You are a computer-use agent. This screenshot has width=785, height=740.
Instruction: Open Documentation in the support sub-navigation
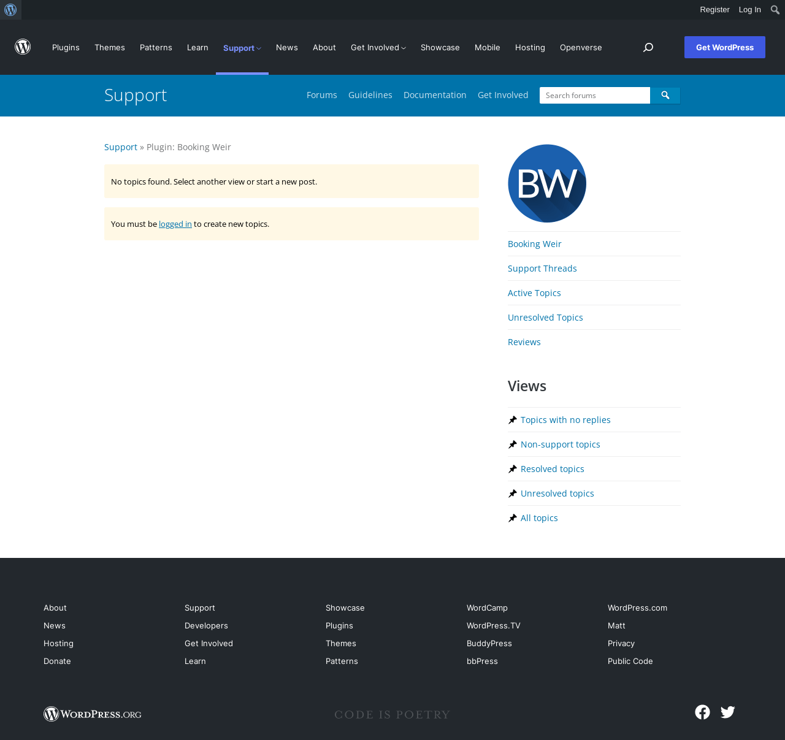pos(435,95)
